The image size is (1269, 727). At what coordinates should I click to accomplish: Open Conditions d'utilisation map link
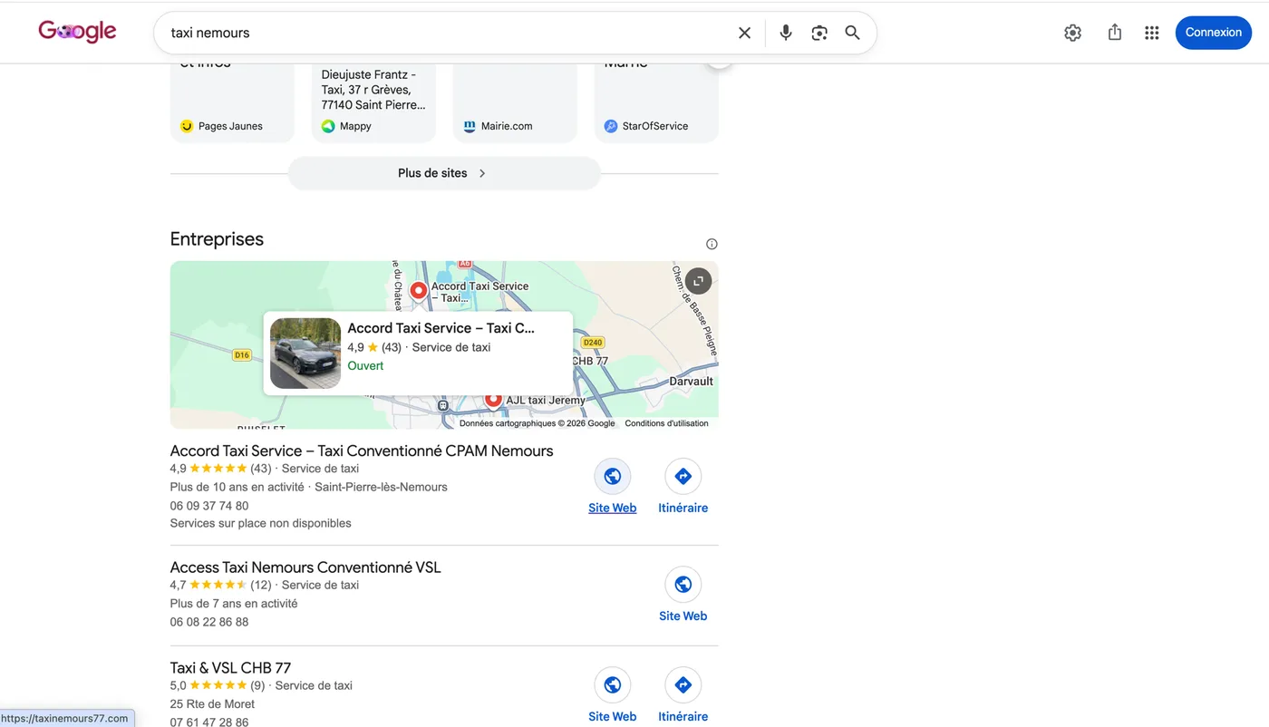coord(666,423)
